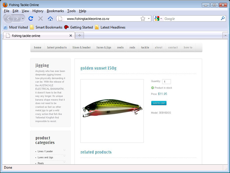The width and height of the screenshot is (230, 173).
Task: Click the golden sunset lure image
Action: 112,111
